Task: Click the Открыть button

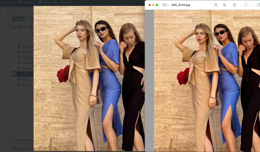Action: (x=18, y=149)
